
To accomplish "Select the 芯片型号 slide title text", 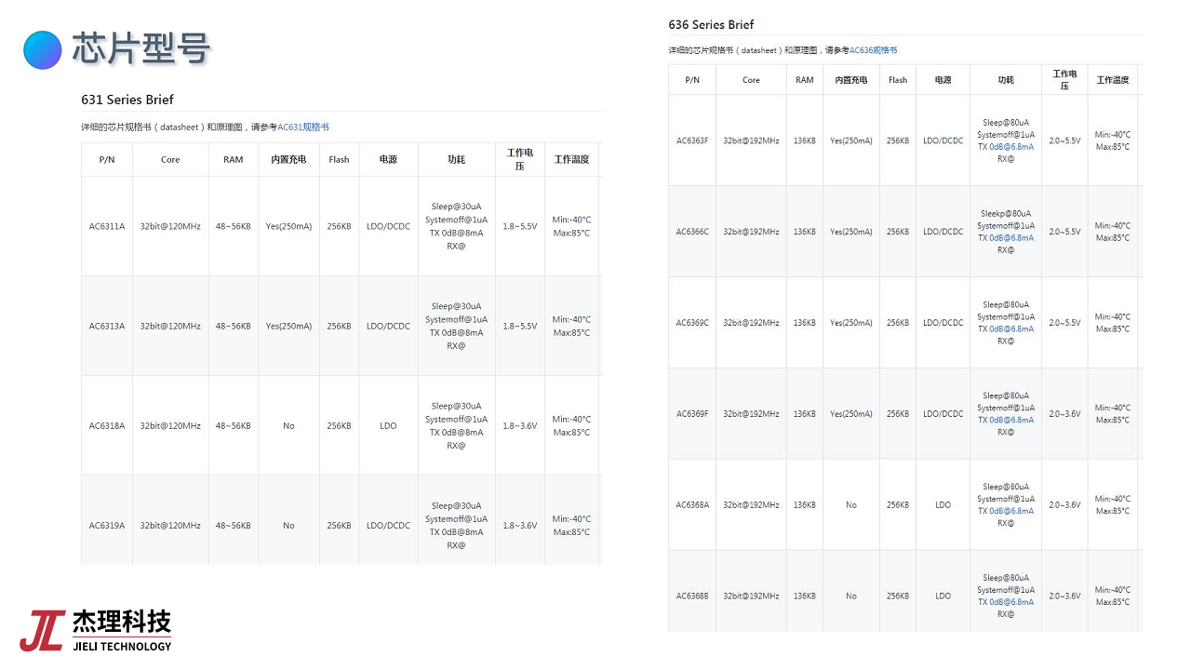I will coord(141,49).
